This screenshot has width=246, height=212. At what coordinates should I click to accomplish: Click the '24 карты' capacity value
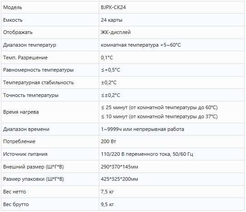[111, 20]
